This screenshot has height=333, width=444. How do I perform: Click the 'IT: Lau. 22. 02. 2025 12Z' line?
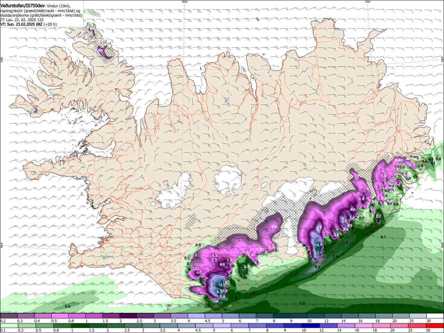(x=22, y=20)
